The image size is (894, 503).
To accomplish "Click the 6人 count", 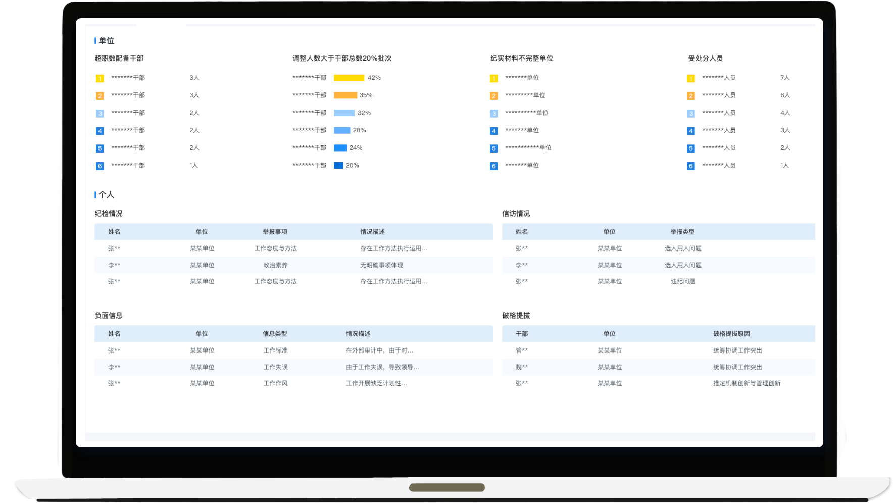I will pos(785,95).
